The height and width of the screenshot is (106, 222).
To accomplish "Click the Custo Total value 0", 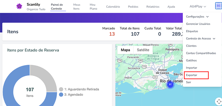I will 160,34.
